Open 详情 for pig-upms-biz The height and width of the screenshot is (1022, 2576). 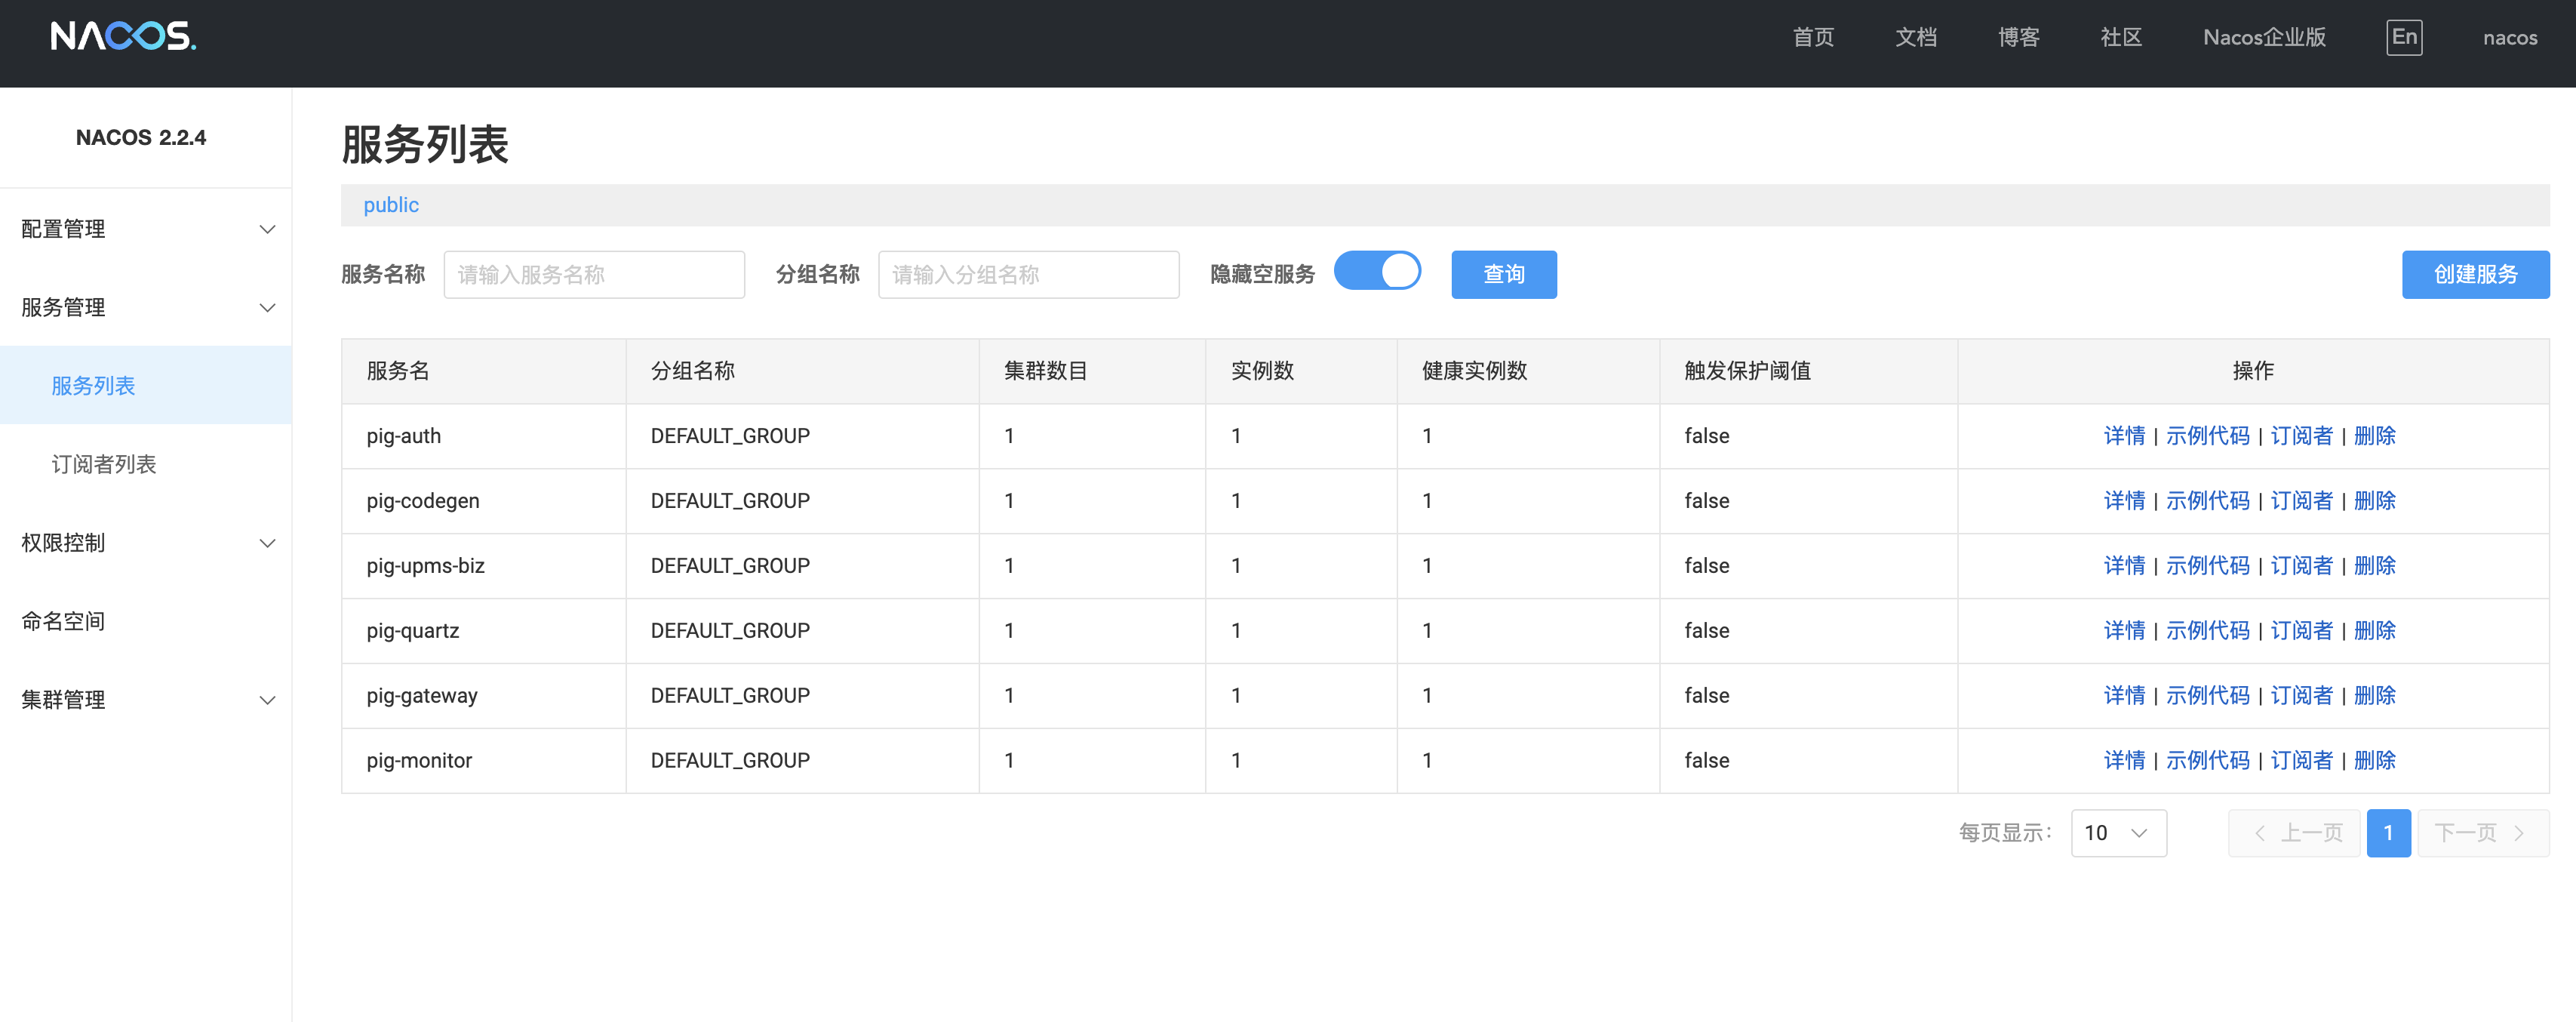(2124, 566)
